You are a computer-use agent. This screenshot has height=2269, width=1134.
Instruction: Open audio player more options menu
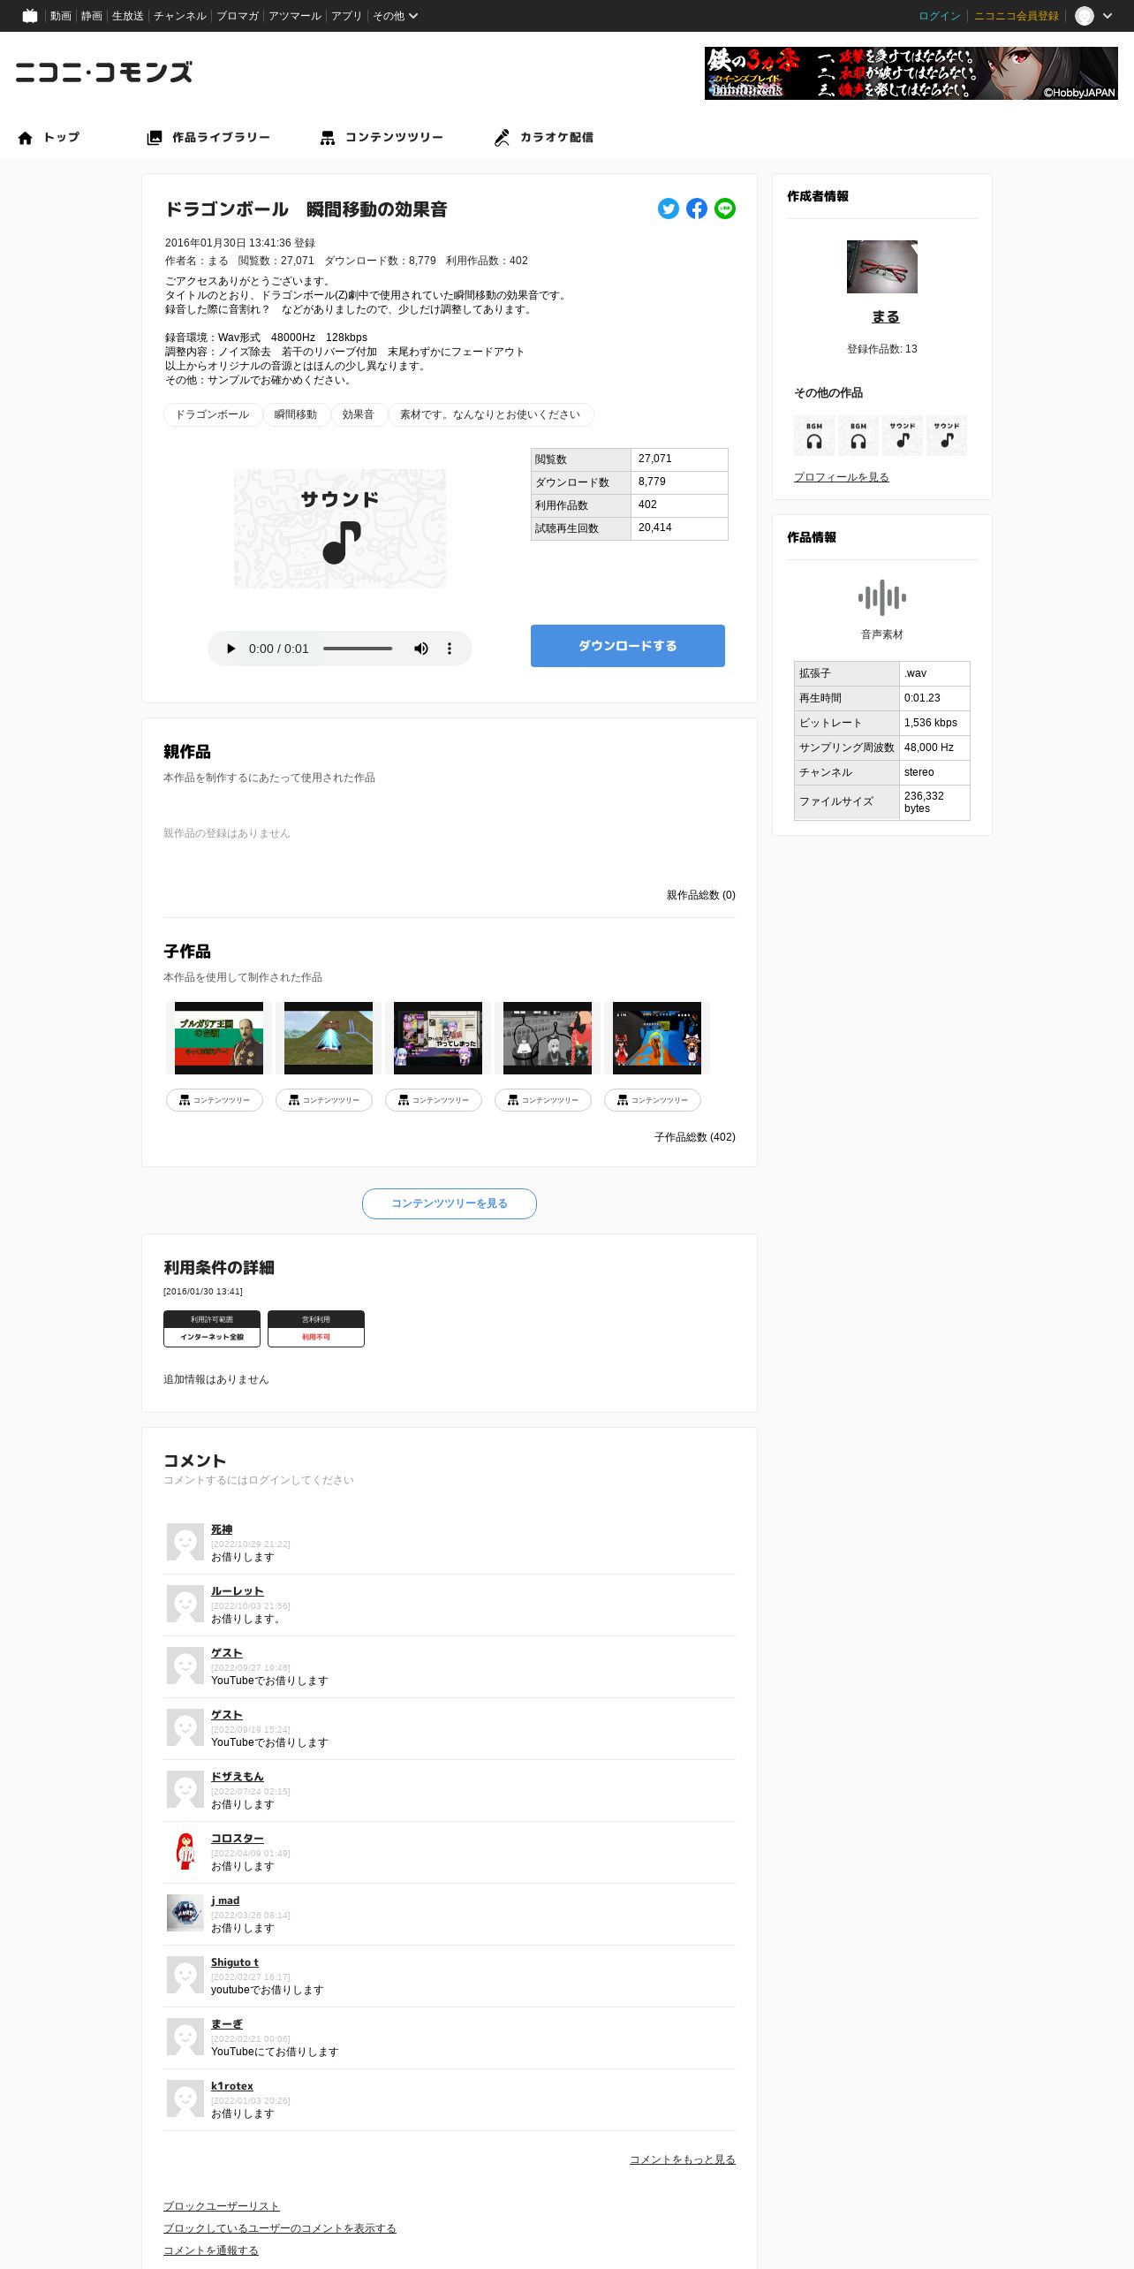(450, 649)
